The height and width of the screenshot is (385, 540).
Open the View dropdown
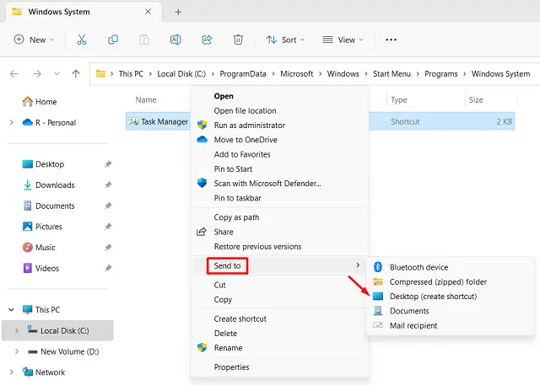click(345, 40)
